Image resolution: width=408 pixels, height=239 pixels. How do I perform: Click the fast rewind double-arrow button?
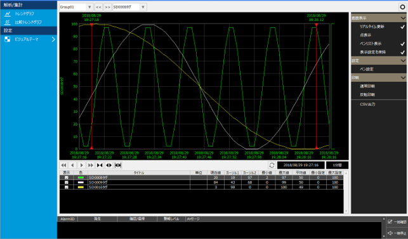click(x=63, y=165)
